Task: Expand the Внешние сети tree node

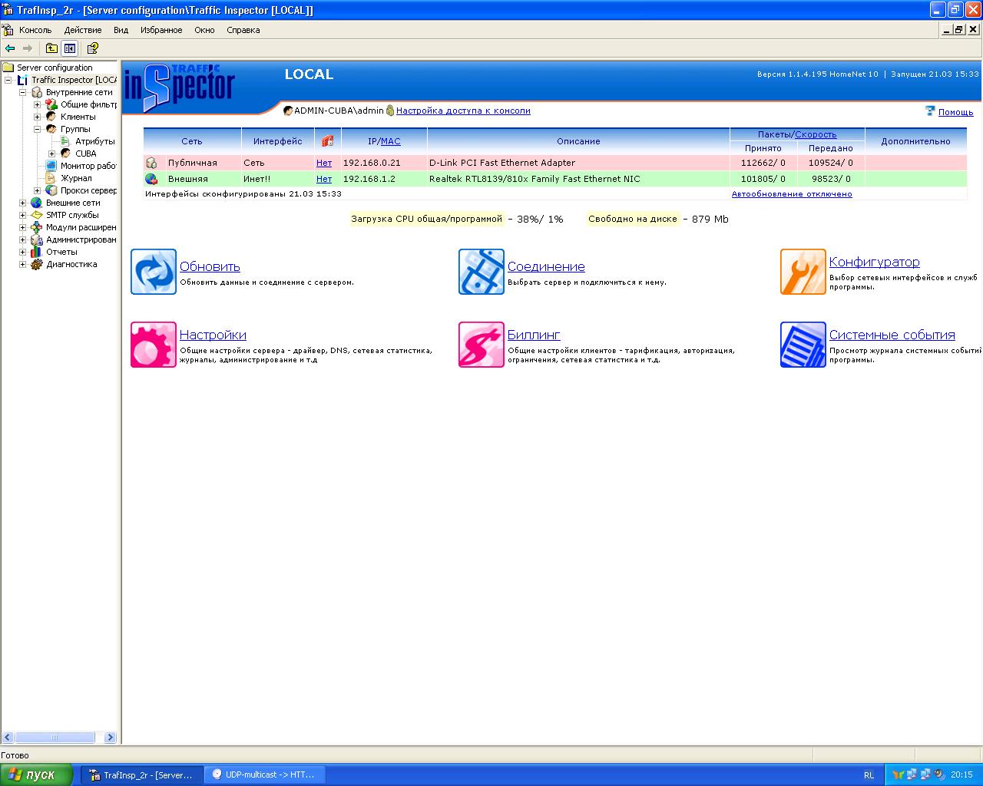Action: tap(22, 203)
